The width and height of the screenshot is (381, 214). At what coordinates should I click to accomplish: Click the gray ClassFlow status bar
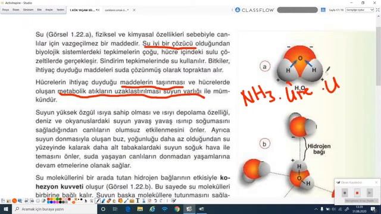click(x=297, y=10)
